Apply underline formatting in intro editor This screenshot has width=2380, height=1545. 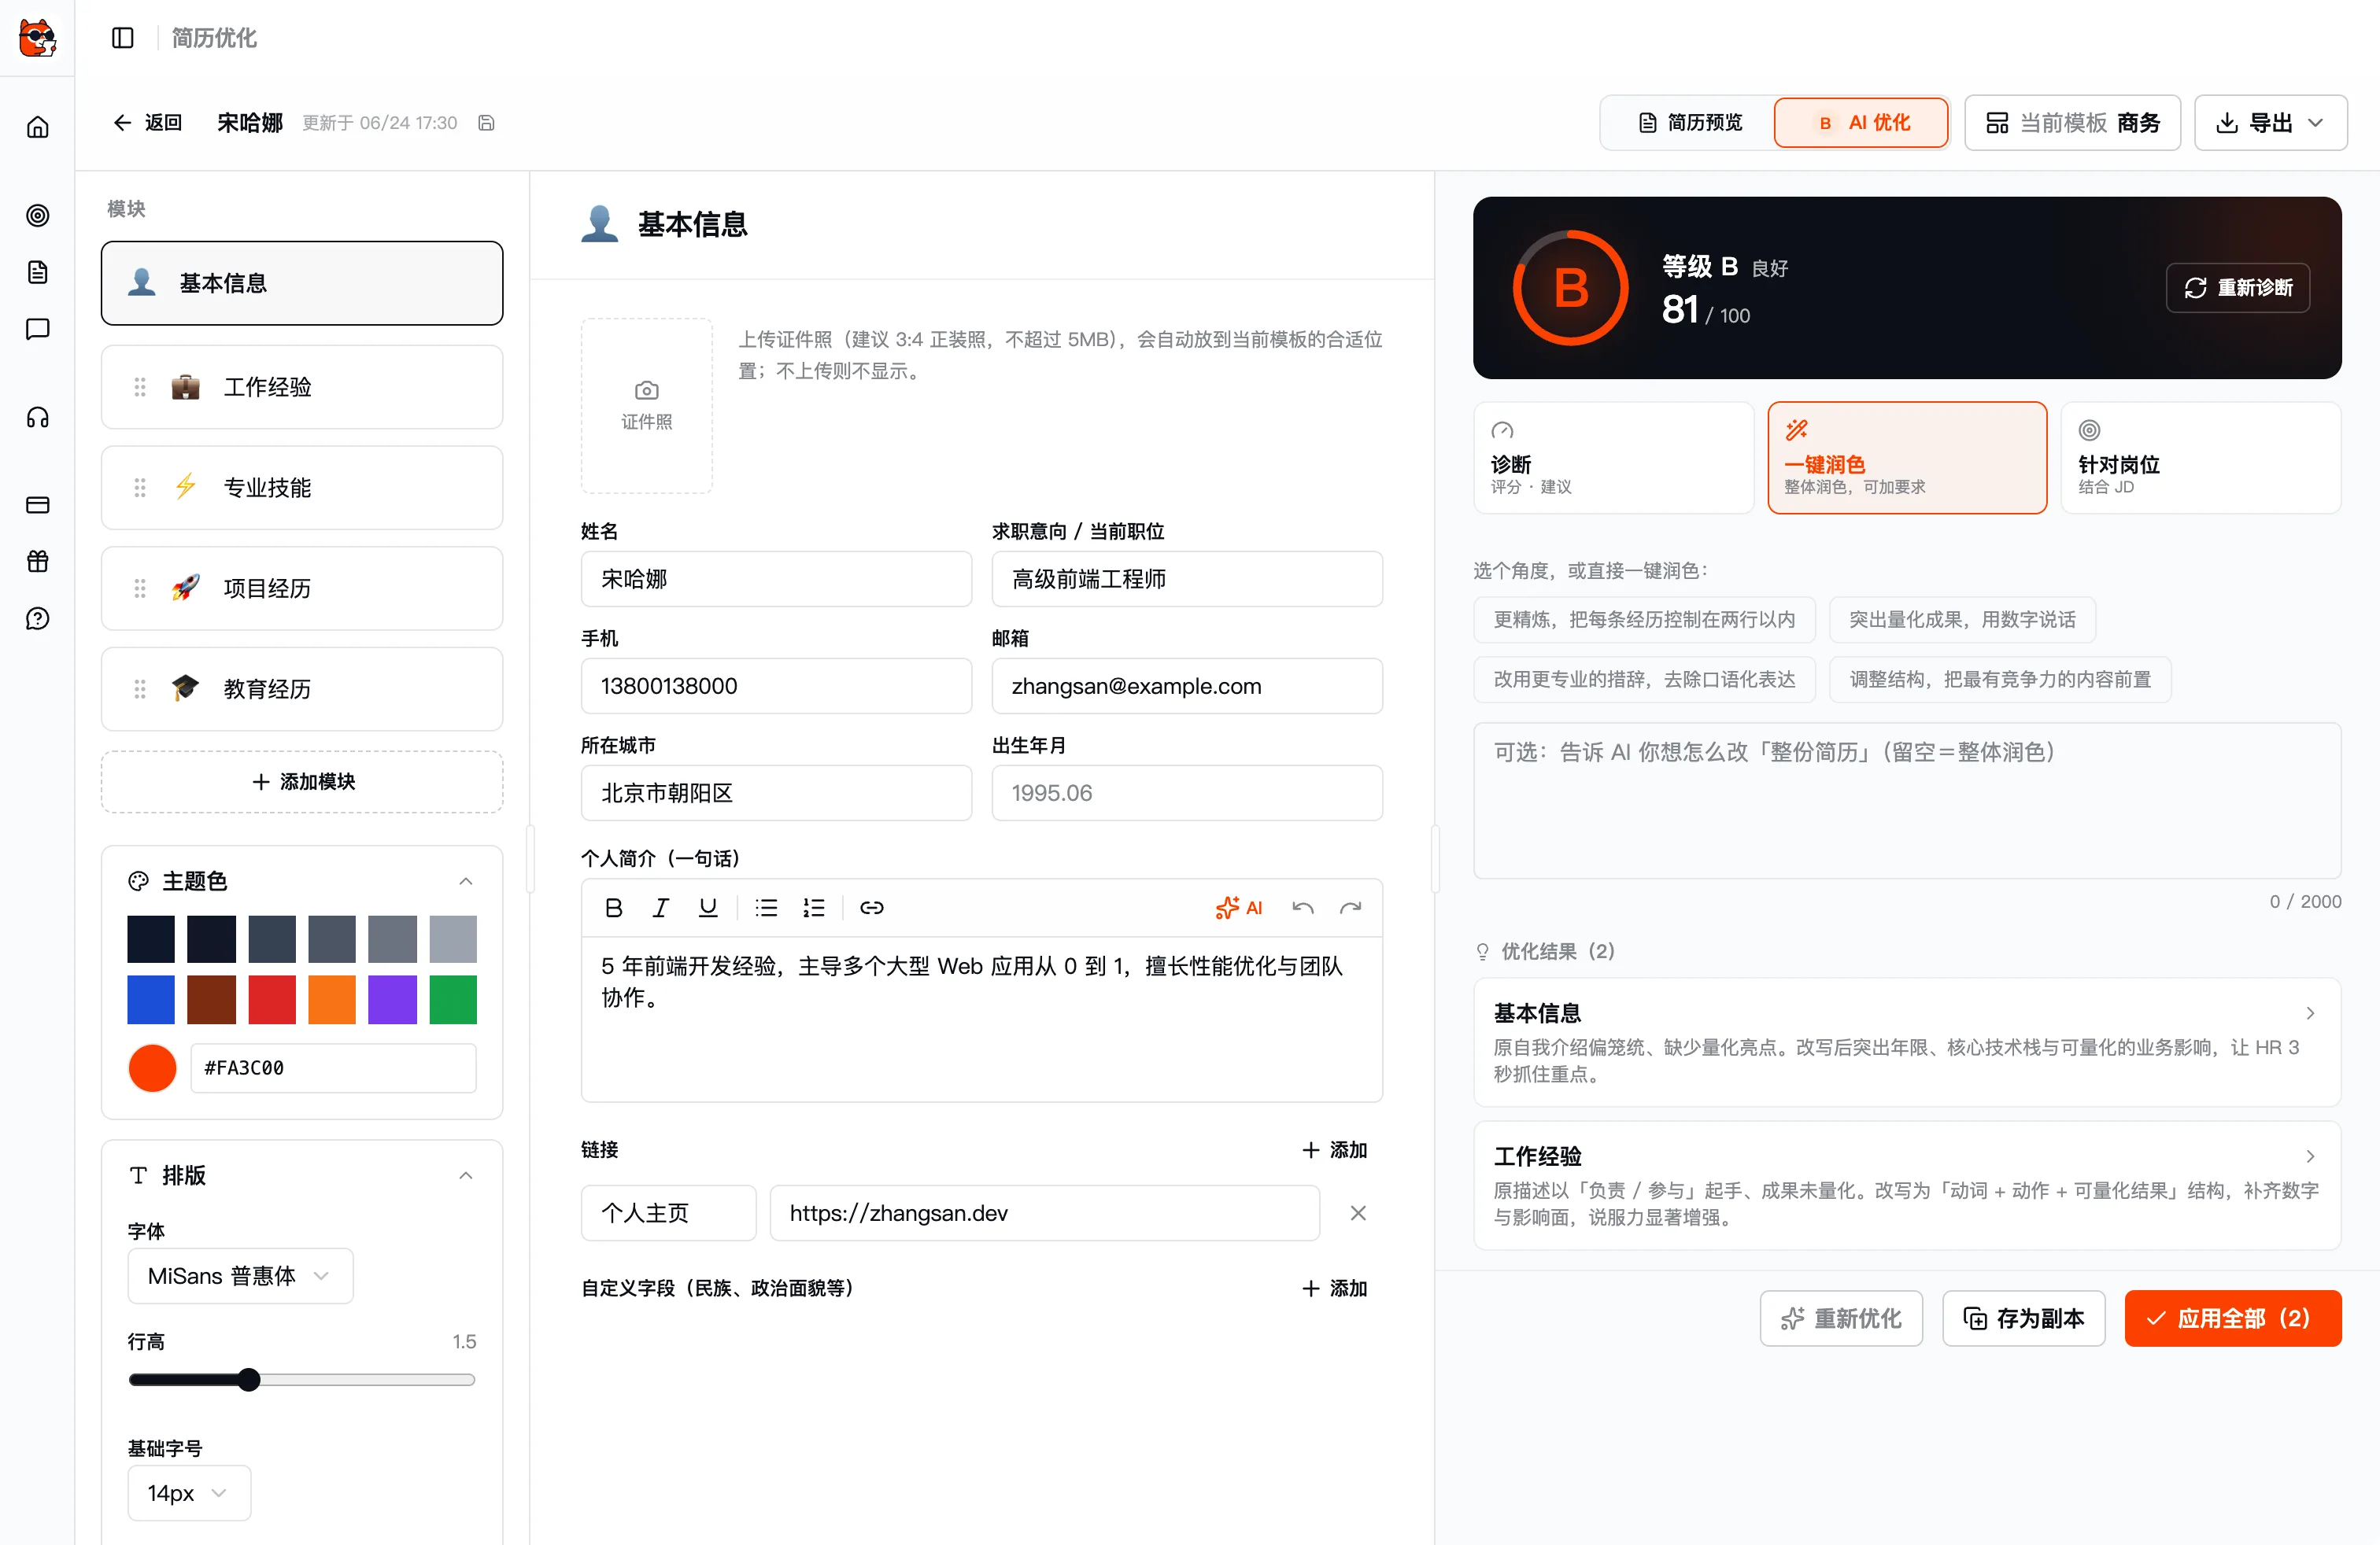708,908
